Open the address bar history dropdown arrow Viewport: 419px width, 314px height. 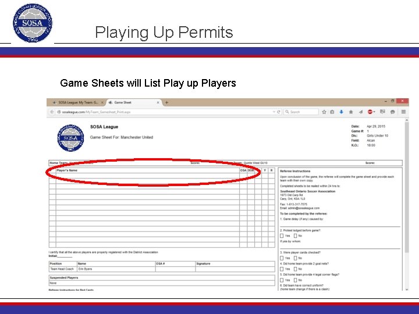pos(274,112)
